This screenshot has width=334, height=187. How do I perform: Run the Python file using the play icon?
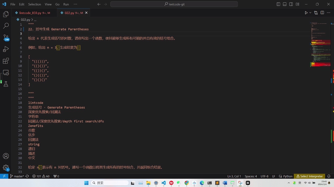click(306, 12)
